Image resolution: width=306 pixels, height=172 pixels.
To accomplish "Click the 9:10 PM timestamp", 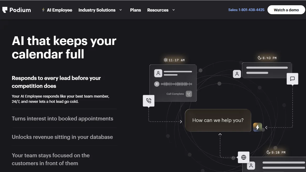I will pyautogui.click(x=278, y=153).
